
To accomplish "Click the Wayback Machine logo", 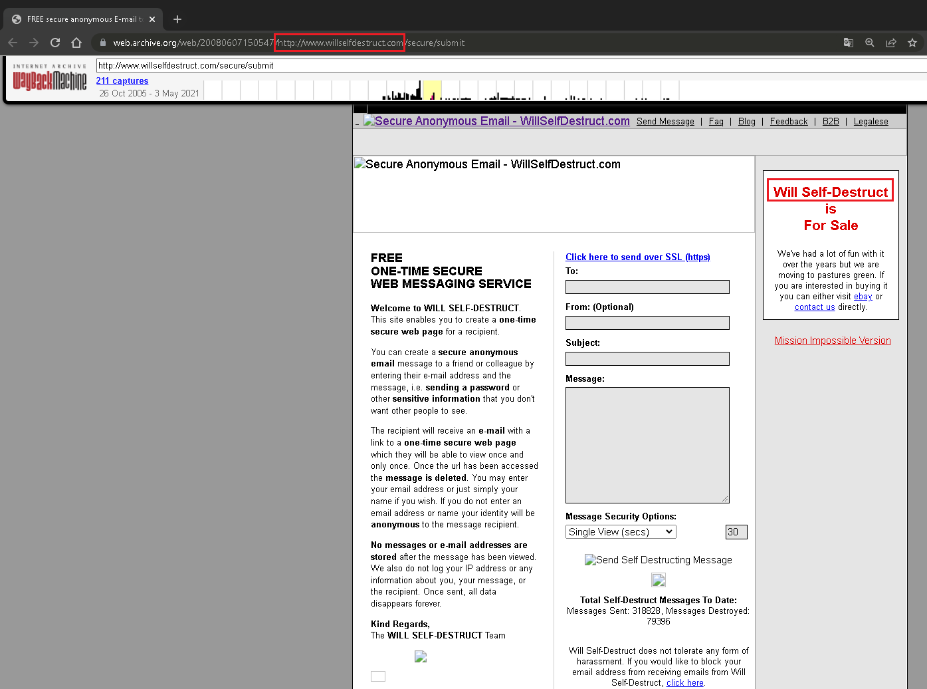I will point(50,77).
